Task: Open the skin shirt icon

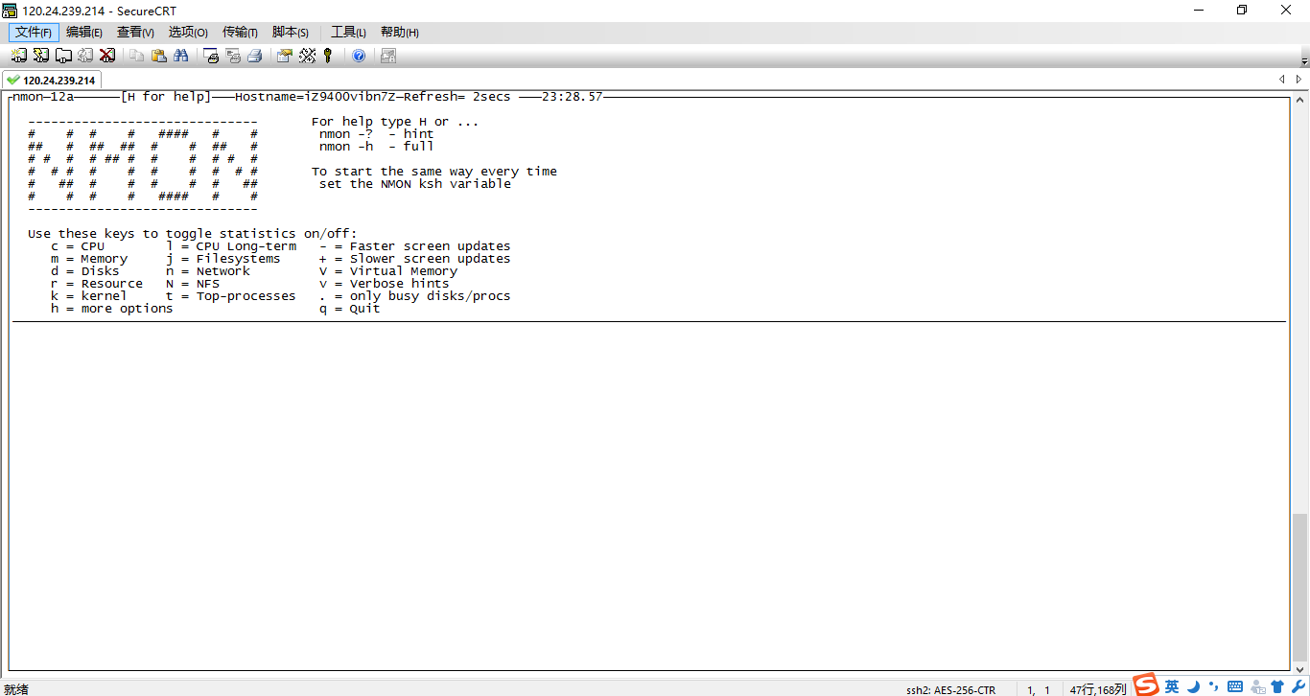Action: click(x=1277, y=686)
